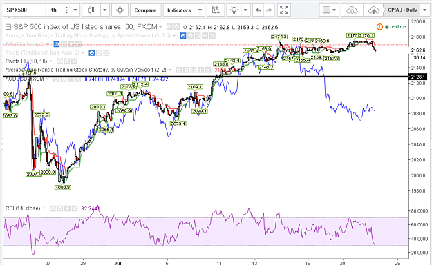Open settings for Pivots Traditional indicator
This screenshot has height=265, width=432.
99,52
